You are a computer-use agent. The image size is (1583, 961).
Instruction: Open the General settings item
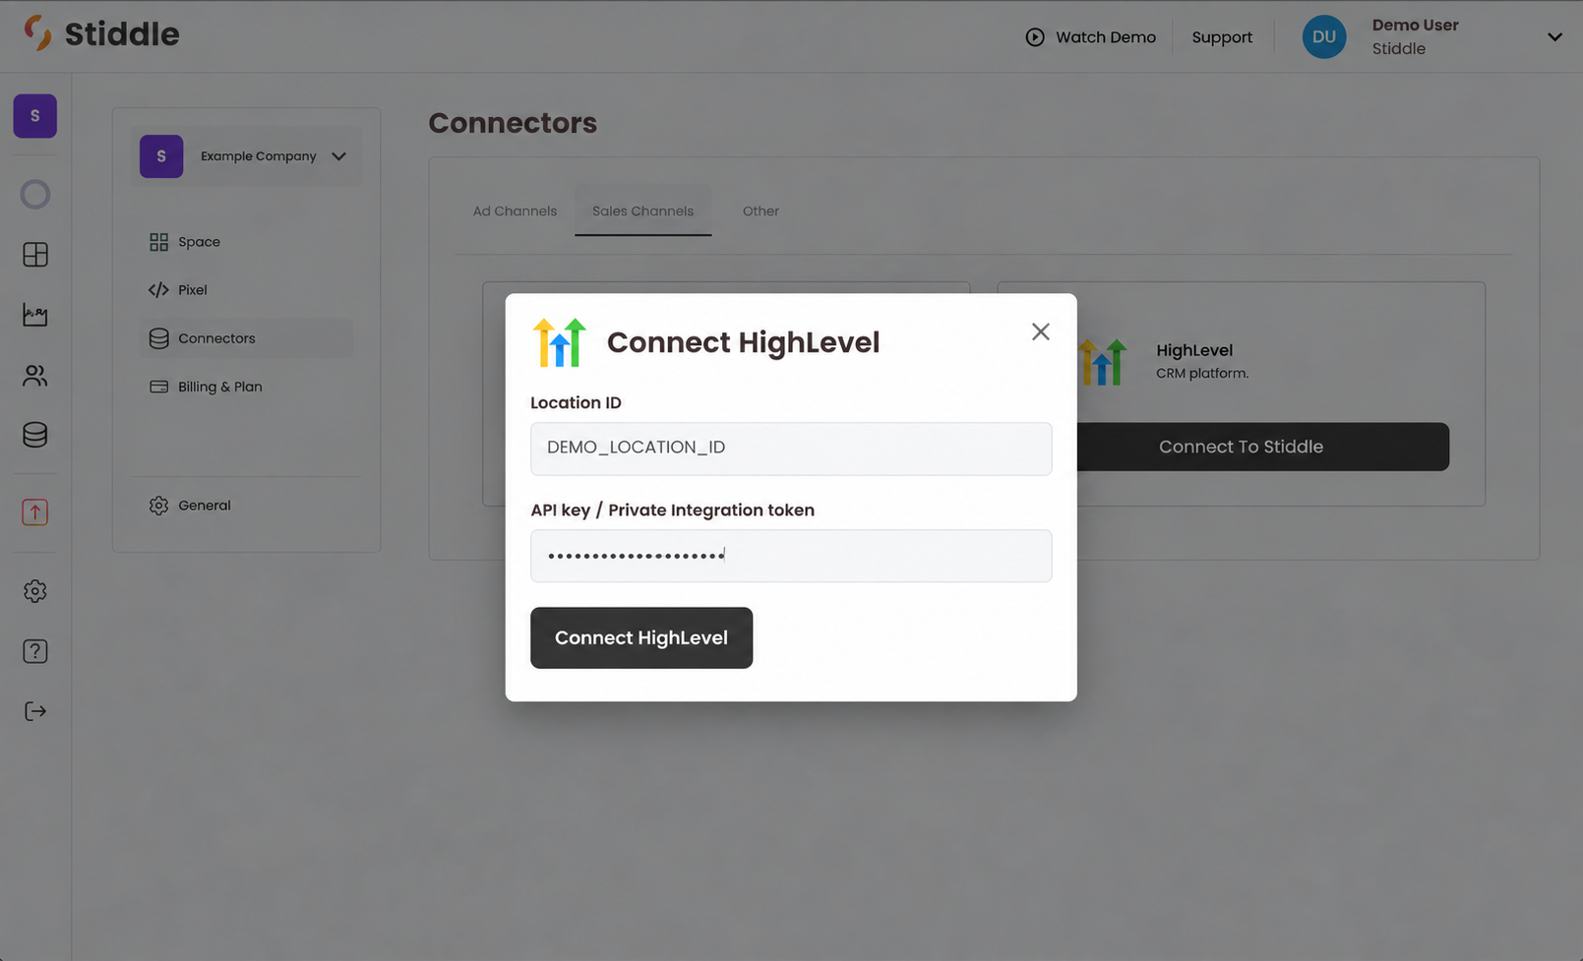(x=245, y=506)
